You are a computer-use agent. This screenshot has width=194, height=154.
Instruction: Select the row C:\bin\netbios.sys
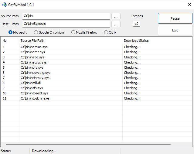(x=96, y=47)
